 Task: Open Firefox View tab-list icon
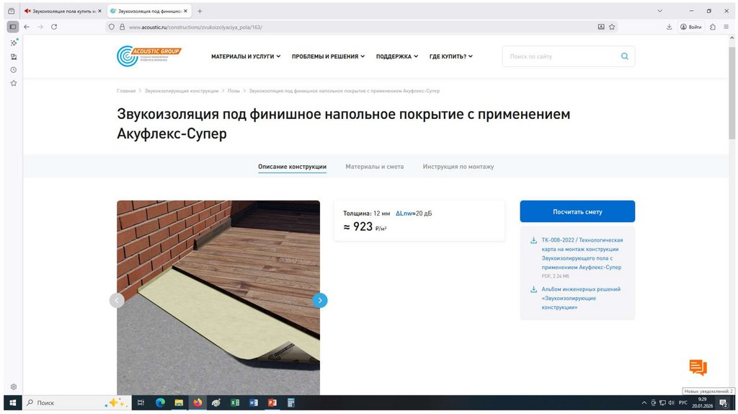coord(12,11)
